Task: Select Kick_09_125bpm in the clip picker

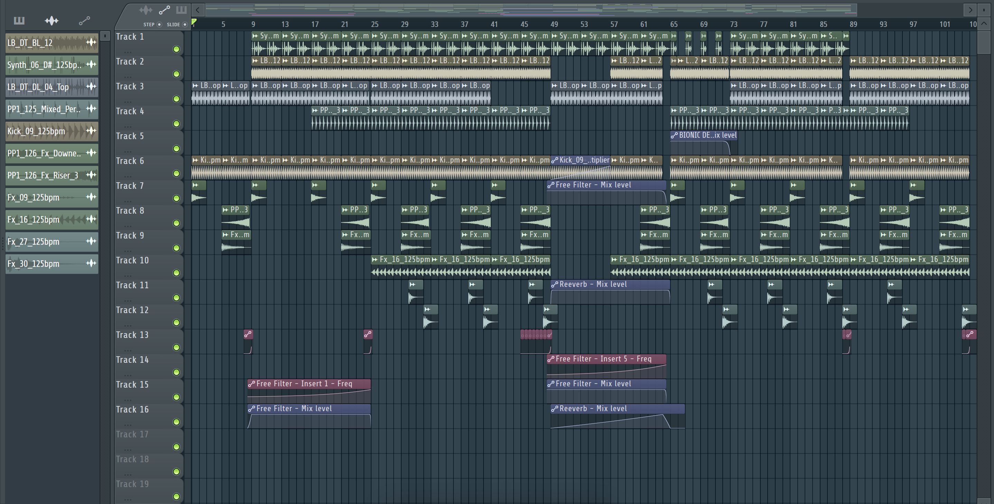Action: (x=52, y=131)
